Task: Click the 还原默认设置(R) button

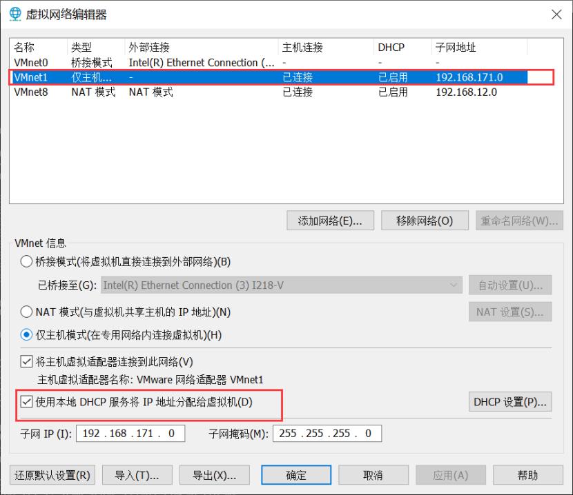Action: (52, 475)
